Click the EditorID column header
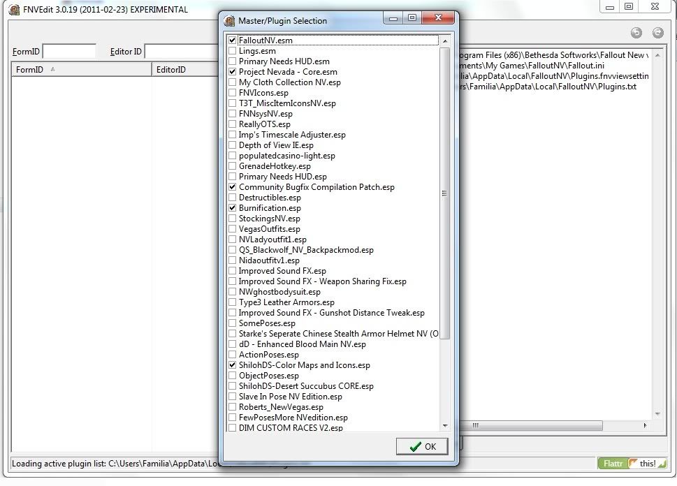Image resolution: width=677 pixels, height=486 pixels. (x=185, y=70)
